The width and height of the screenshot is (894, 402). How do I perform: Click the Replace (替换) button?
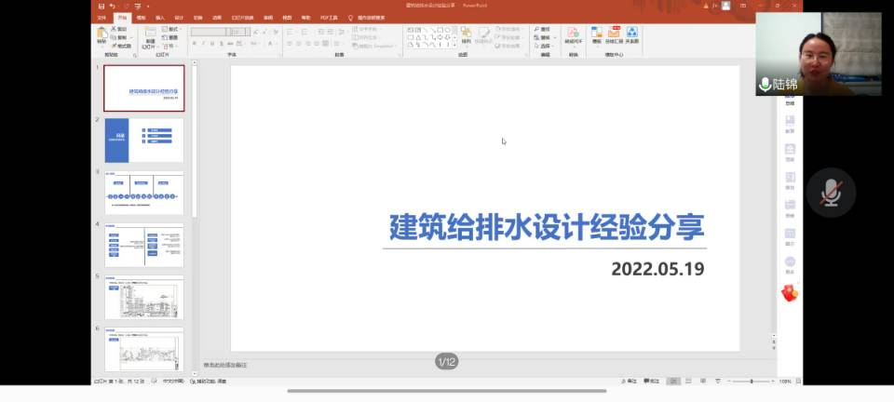click(x=546, y=38)
